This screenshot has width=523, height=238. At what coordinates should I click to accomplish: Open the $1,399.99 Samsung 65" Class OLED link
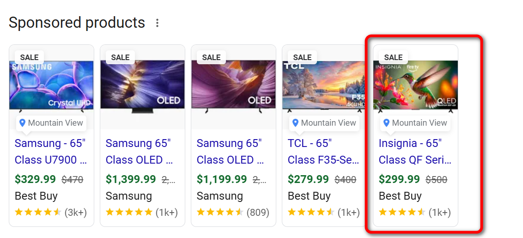click(140, 152)
